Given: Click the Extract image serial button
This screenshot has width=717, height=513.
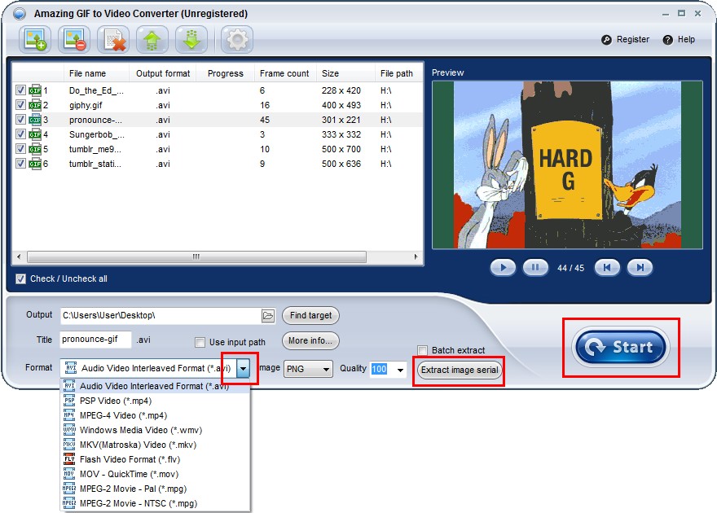Looking at the screenshot, I should [x=459, y=370].
